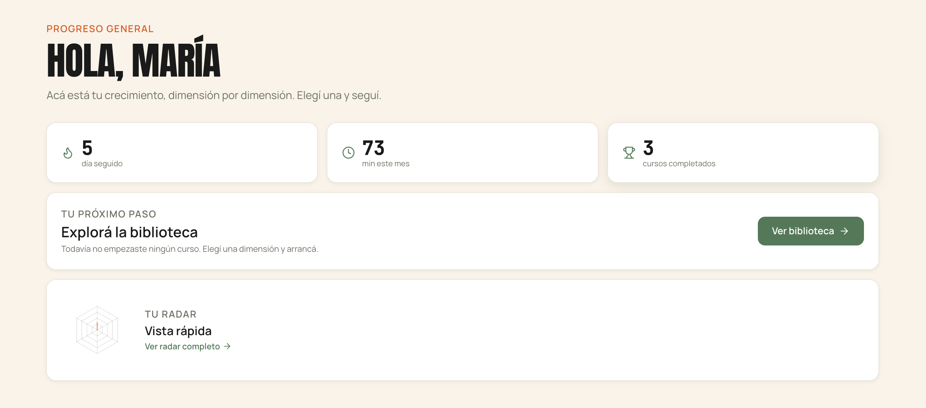Select the 5 día seguido stat card
The height and width of the screenshot is (408, 926).
182,152
